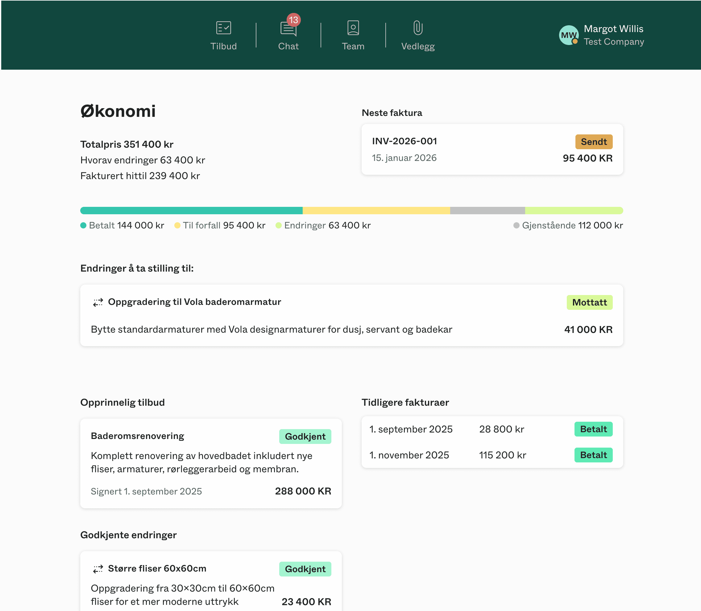The height and width of the screenshot is (611, 701).
Task: Click the Sendt status badge
Action: click(x=594, y=142)
